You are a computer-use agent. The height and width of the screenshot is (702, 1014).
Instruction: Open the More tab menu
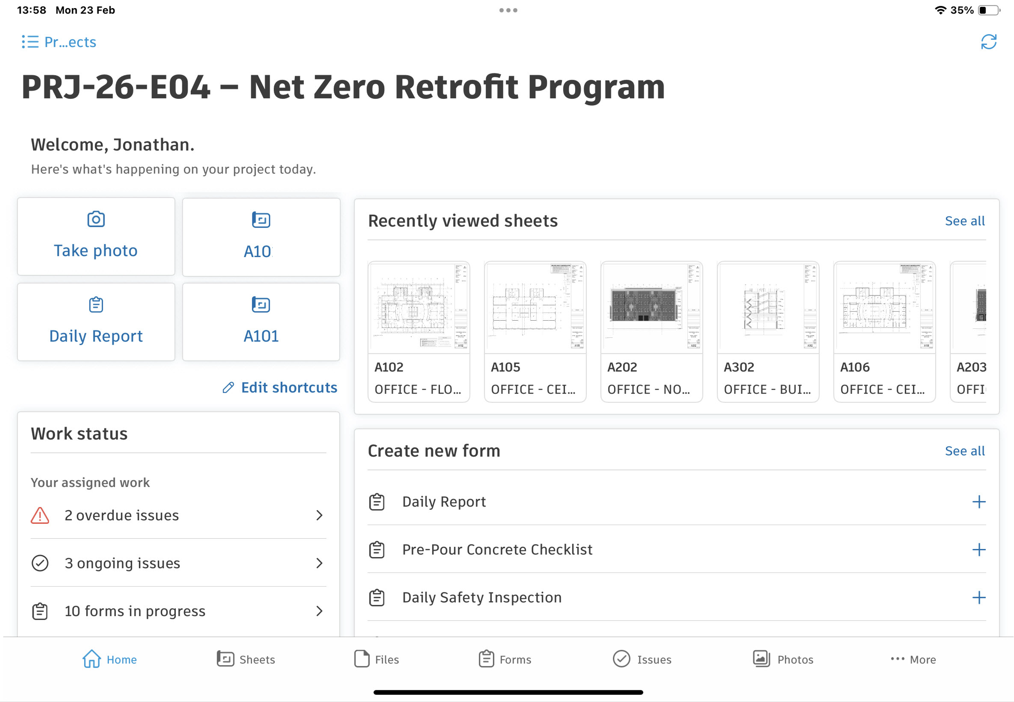pos(913,659)
